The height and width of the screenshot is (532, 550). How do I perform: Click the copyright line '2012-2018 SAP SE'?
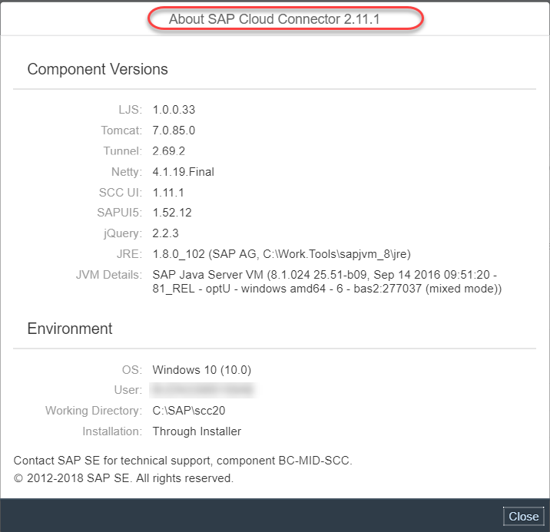(124, 478)
